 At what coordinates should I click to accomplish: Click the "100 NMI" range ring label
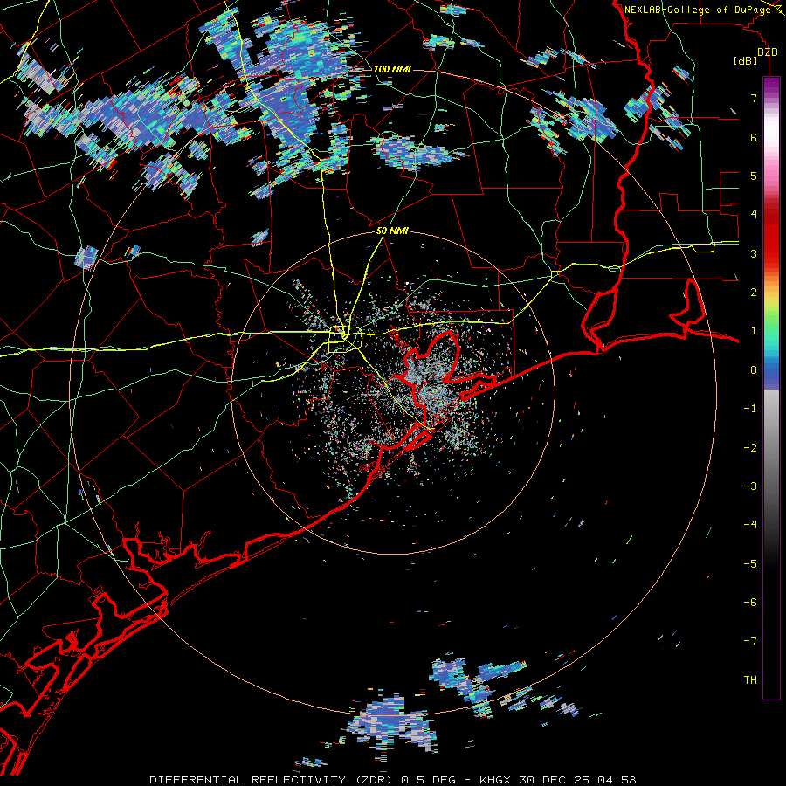[392, 69]
